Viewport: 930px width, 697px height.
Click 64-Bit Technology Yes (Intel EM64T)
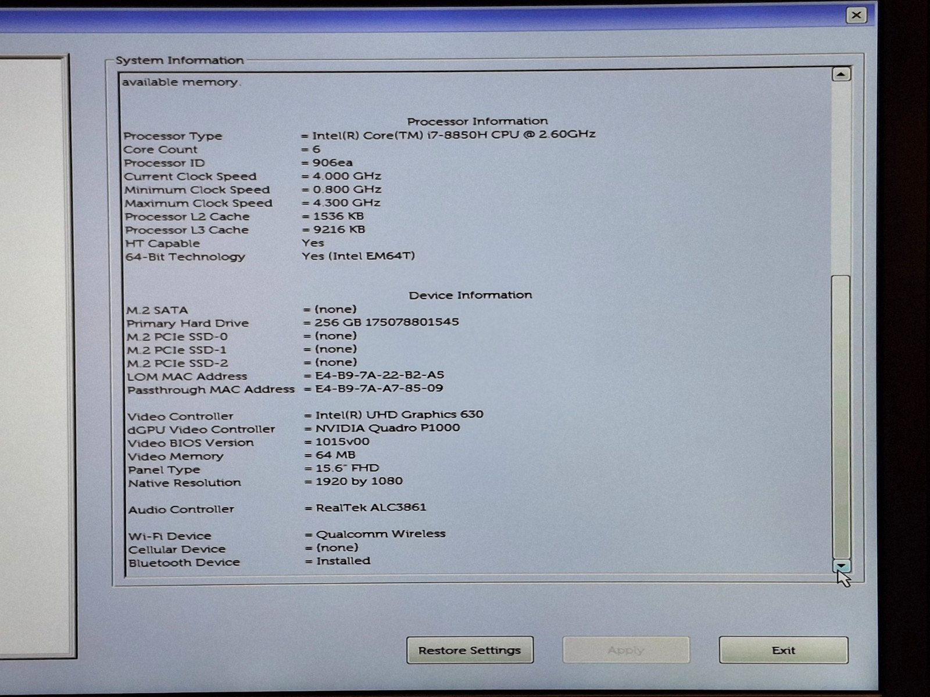358,256
